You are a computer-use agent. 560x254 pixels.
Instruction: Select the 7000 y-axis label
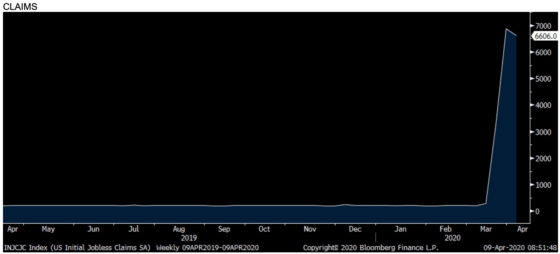pyautogui.click(x=543, y=26)
